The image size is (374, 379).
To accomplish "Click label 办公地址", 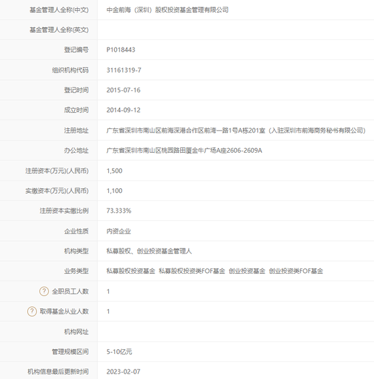I will (x=76, y=151).
